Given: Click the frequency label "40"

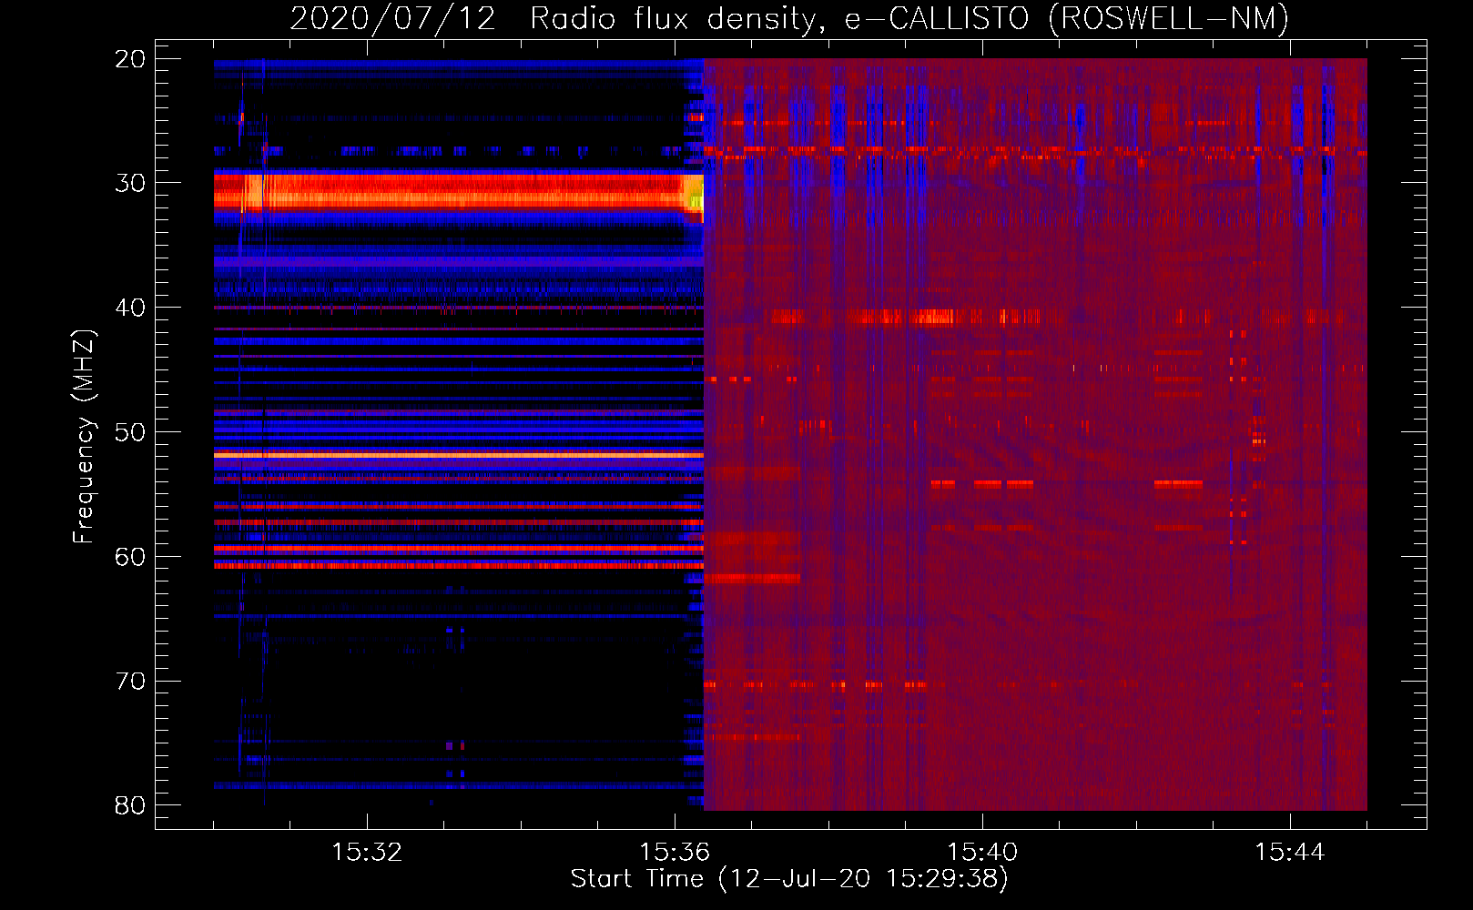Looking at the screenshot, I should point(130,308).
